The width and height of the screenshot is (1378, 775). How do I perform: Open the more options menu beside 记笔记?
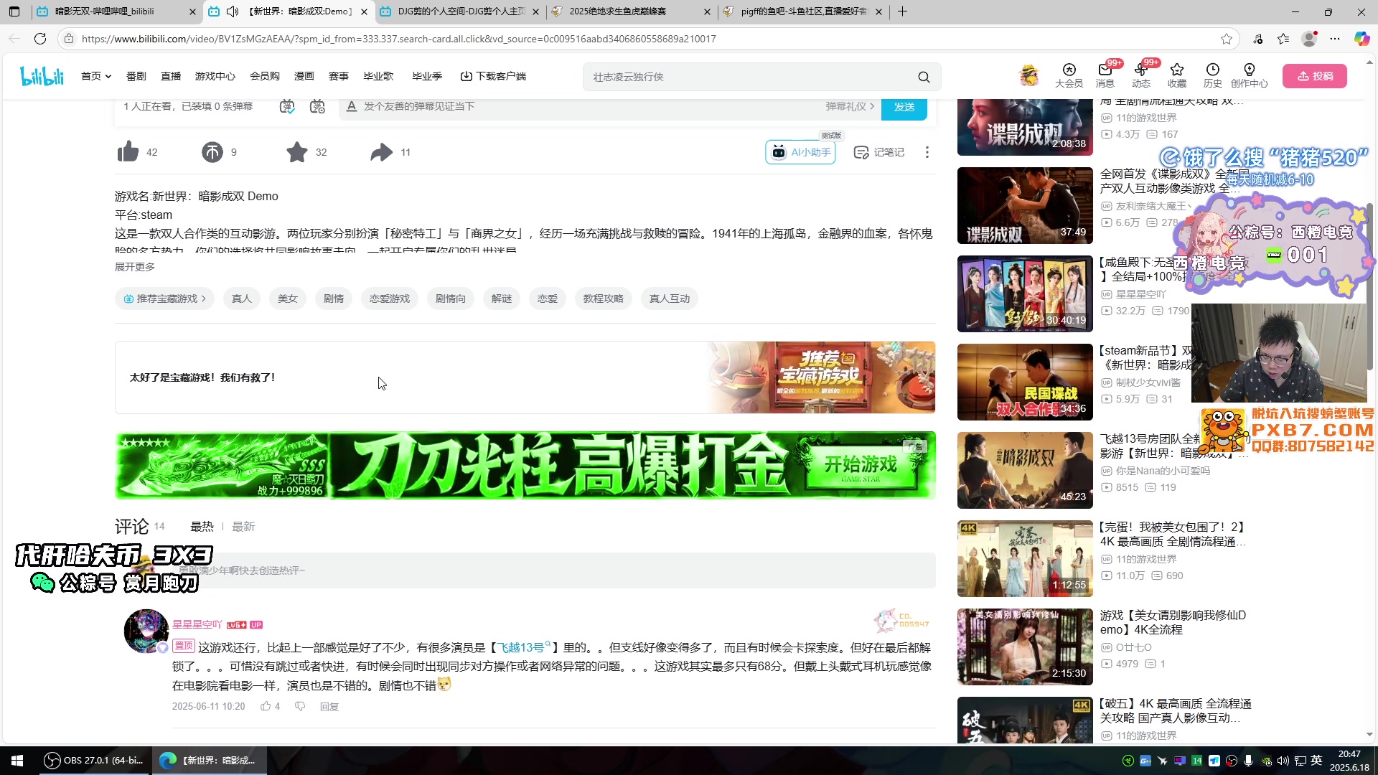click(927, 152)
